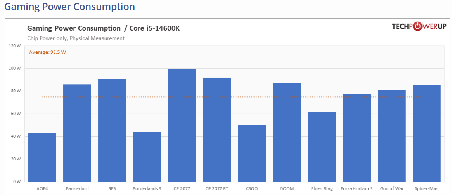Click the CSGO power bar
This screenshot has height=195, width=452.
tap(252, 154)
